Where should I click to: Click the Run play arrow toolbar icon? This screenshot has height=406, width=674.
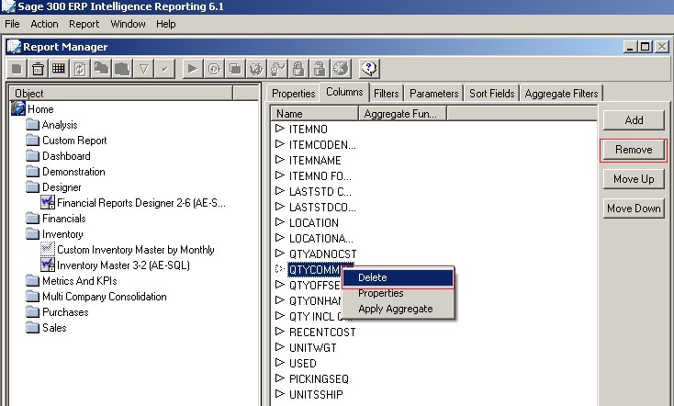point(193,69)
